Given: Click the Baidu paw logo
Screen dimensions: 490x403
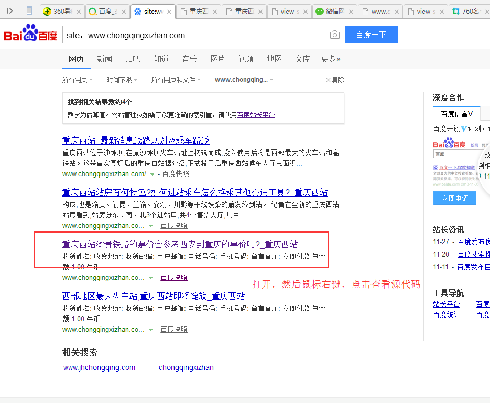Looking at the screenshot, I should [x=30, y=32].
